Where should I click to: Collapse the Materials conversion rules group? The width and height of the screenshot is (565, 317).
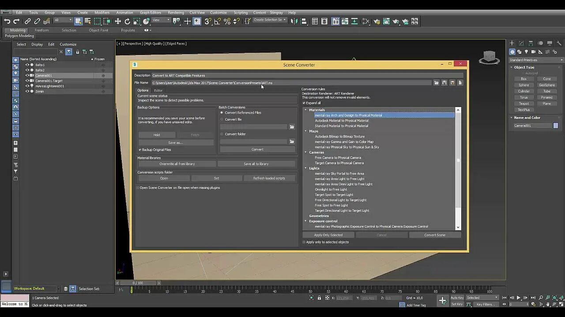coord(305,110)
